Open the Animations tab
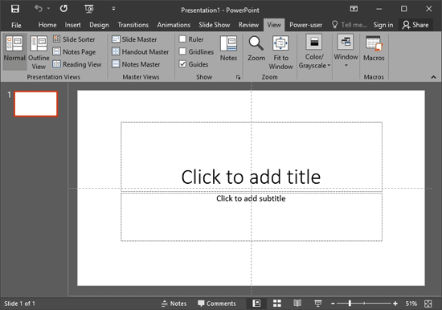The height and width of the screenshot is (310, 442). click(x=174, y=25)
